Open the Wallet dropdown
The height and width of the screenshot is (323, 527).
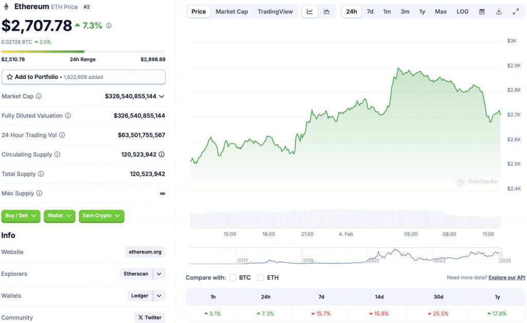pyautogui.click(x=59, y=216)
